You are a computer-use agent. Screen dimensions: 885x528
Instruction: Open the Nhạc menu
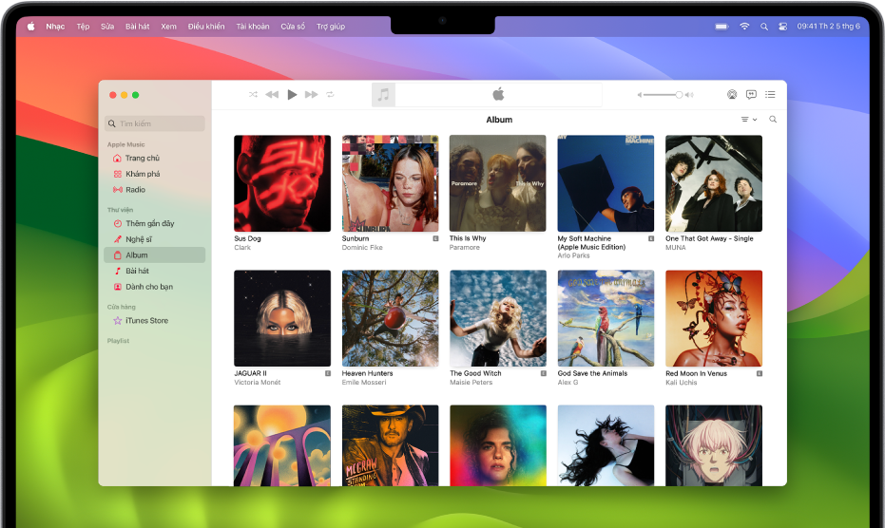tap(55, 27)
